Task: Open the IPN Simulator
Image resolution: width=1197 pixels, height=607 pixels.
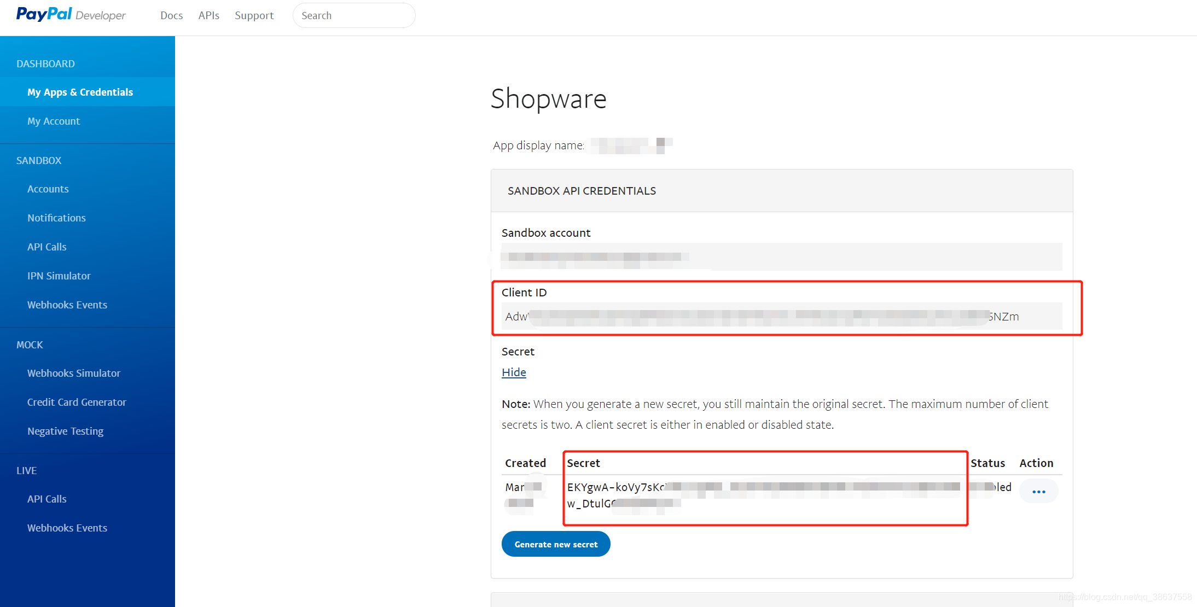Action: tap(59, 276)
